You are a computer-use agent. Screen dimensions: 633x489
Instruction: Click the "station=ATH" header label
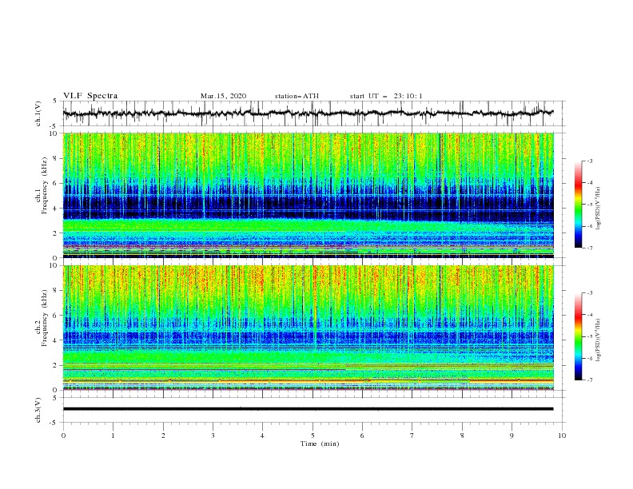(297, 96)
